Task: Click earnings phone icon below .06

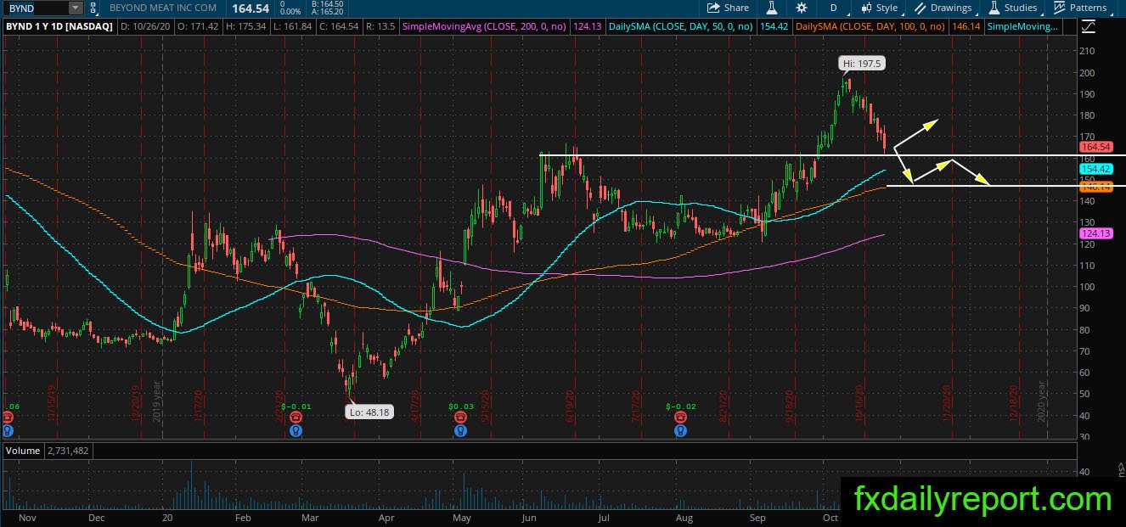Action: click(x=8, y=418)
